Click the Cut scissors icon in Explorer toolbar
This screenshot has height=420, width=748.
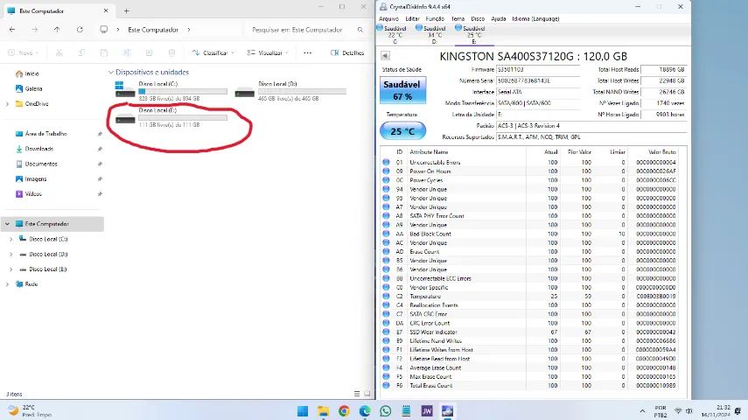59,52
